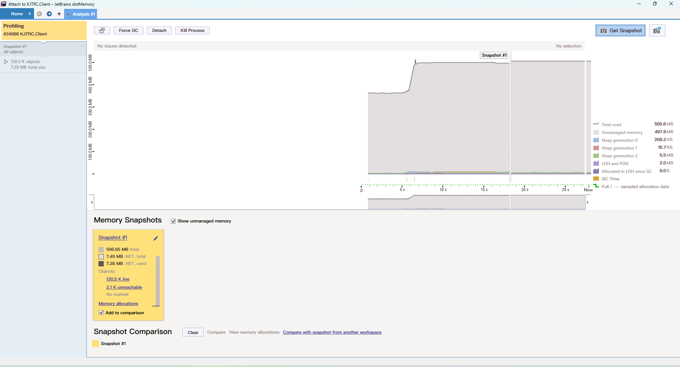Toggle Total used legend line icon
This screenshot has width=680, height=367.
coord(596,124)
